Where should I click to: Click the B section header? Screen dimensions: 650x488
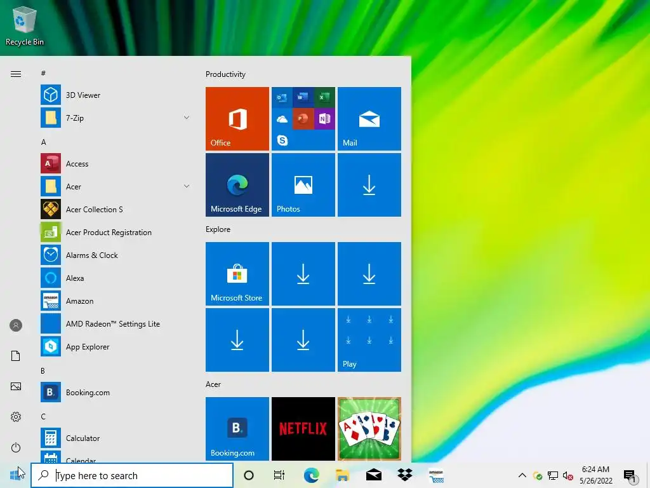coord(43,371)
